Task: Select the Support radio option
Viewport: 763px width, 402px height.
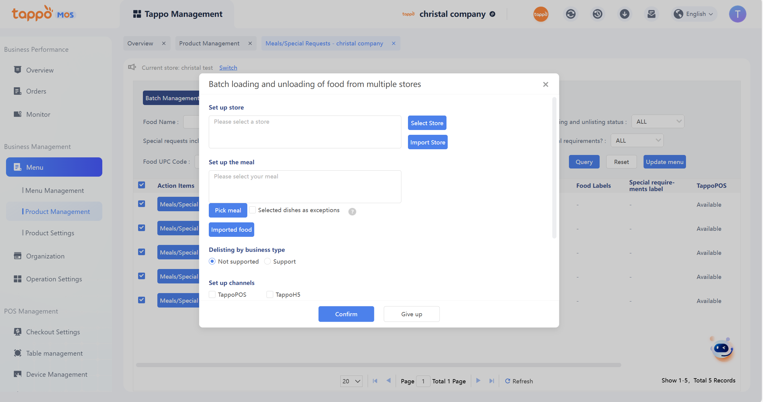Action: tap(267, 261)
